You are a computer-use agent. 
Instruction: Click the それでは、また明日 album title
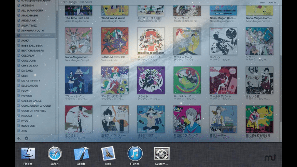[x=150, y=18]
